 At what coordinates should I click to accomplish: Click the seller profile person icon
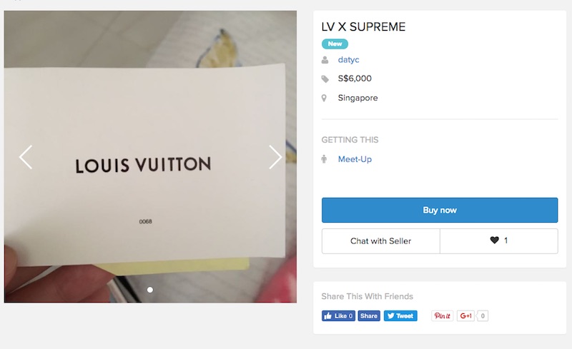click(325, 60)
